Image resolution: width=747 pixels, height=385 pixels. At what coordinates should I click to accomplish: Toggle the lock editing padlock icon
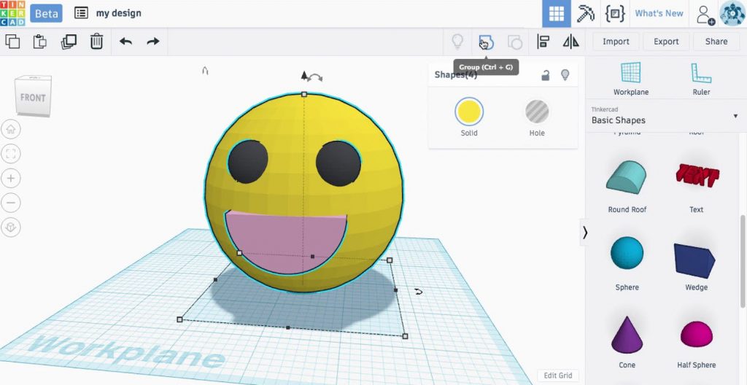click(x=545, y=75)
